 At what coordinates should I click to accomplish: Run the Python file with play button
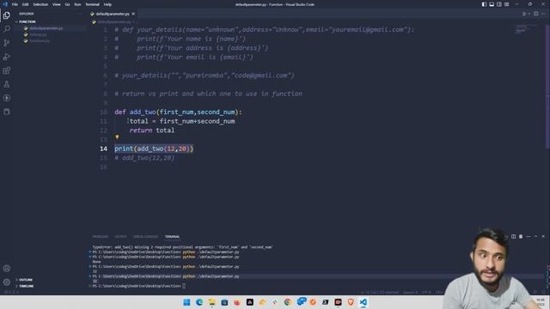524,14
